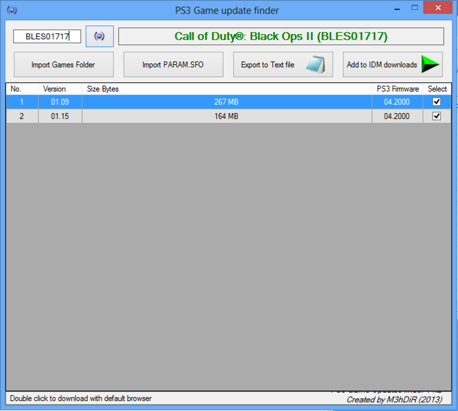Viewport: 458px width, 411px height.
Task: Click the Size Bytes column header
Action: 227,89
